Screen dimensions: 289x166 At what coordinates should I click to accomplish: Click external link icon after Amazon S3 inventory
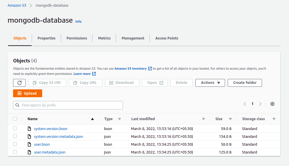pyautogui.click(x=150, y=68)
